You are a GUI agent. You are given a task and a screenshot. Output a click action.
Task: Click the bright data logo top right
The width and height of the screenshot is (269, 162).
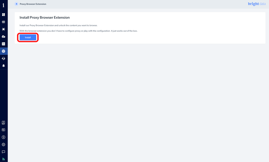point(257,4)
